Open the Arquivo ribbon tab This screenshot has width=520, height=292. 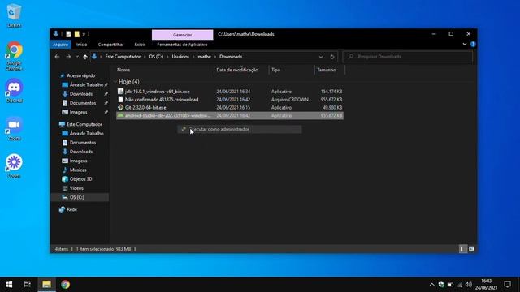click(60, 45)
